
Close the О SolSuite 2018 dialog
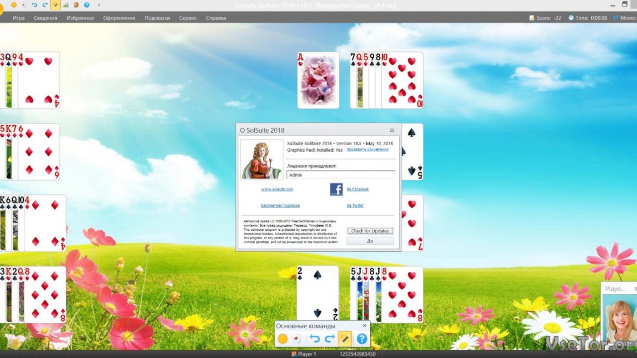392,130
